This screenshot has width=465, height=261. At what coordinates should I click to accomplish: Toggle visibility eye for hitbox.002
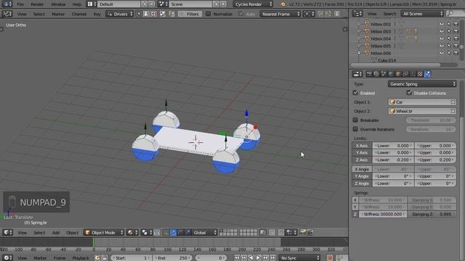(x=442, y=24)
